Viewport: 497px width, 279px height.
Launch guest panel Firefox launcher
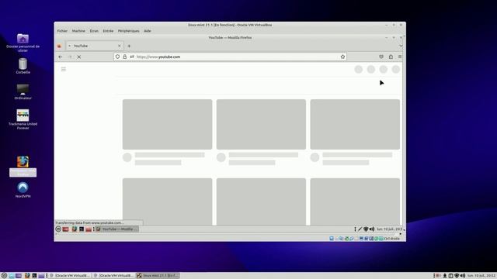(75, 229)
